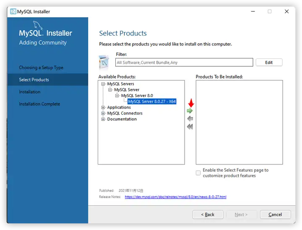Click the double-left remove-all arrow
The image size is (302, 230).
pyautogui.click(x=190, y=127)
